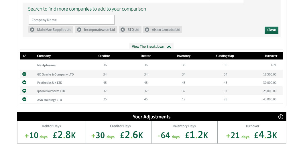Remove Prothetics UK LTD row
Viewport: 303px width, 149px height.
pyautogui.click(x=24, y=82)
